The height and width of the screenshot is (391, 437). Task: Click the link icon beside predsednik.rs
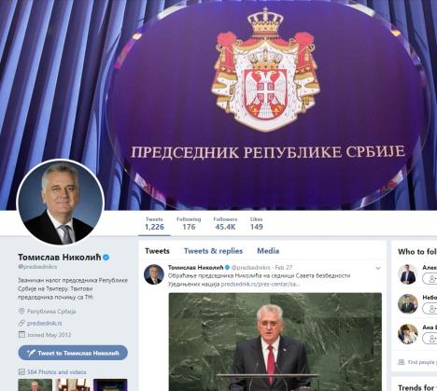21,323
